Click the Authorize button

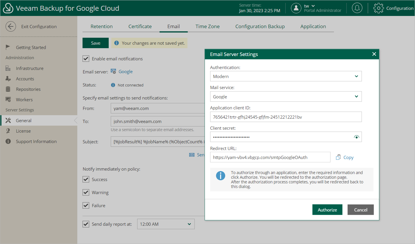click(327, 210)
